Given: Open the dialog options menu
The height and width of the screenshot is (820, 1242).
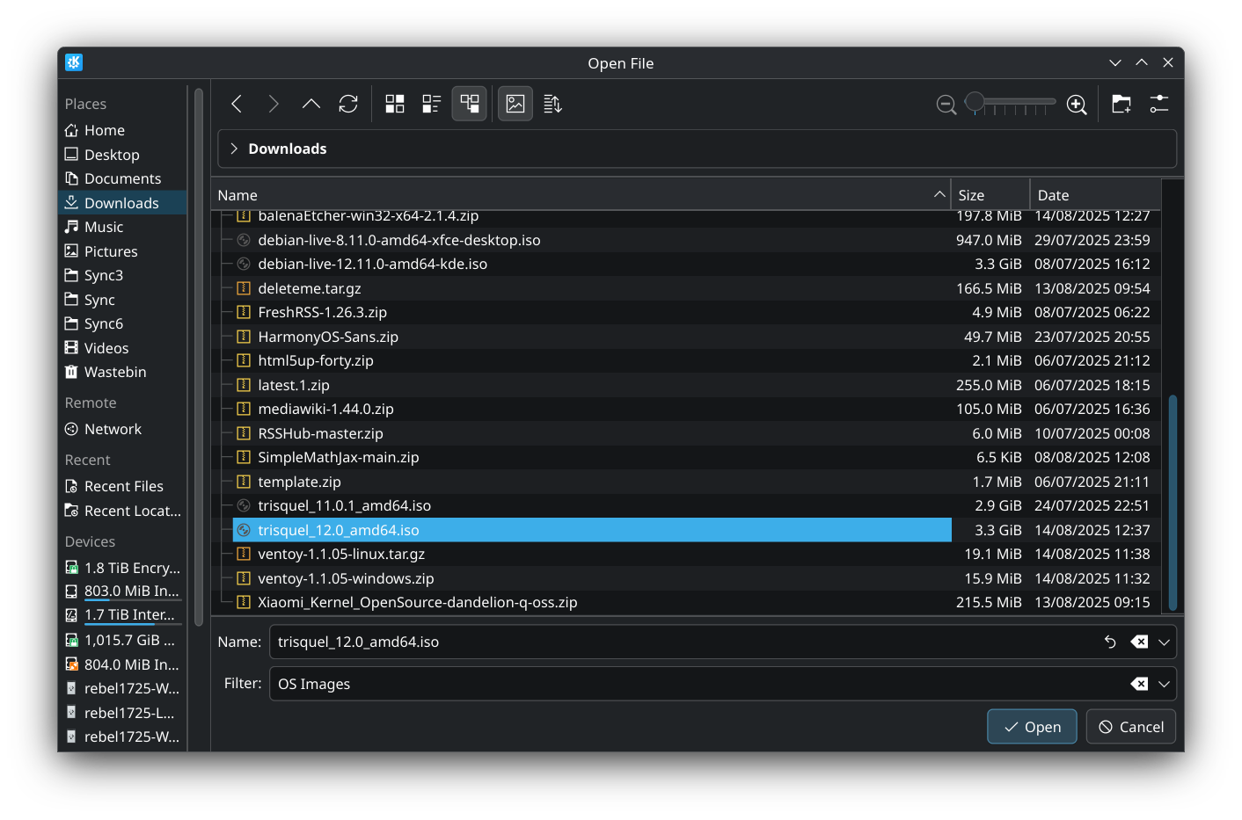Looking at the screenshot, I should click(x=1159, y=105).
